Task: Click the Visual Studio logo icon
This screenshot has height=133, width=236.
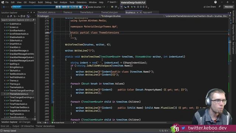Action: click(3, 2)
